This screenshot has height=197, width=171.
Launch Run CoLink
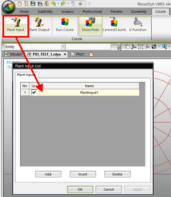point(65,25)
